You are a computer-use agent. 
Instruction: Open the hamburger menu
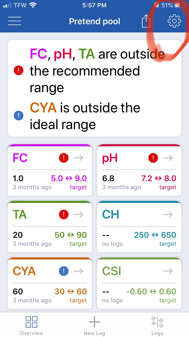pyautogui.click(x=15, y=21)
